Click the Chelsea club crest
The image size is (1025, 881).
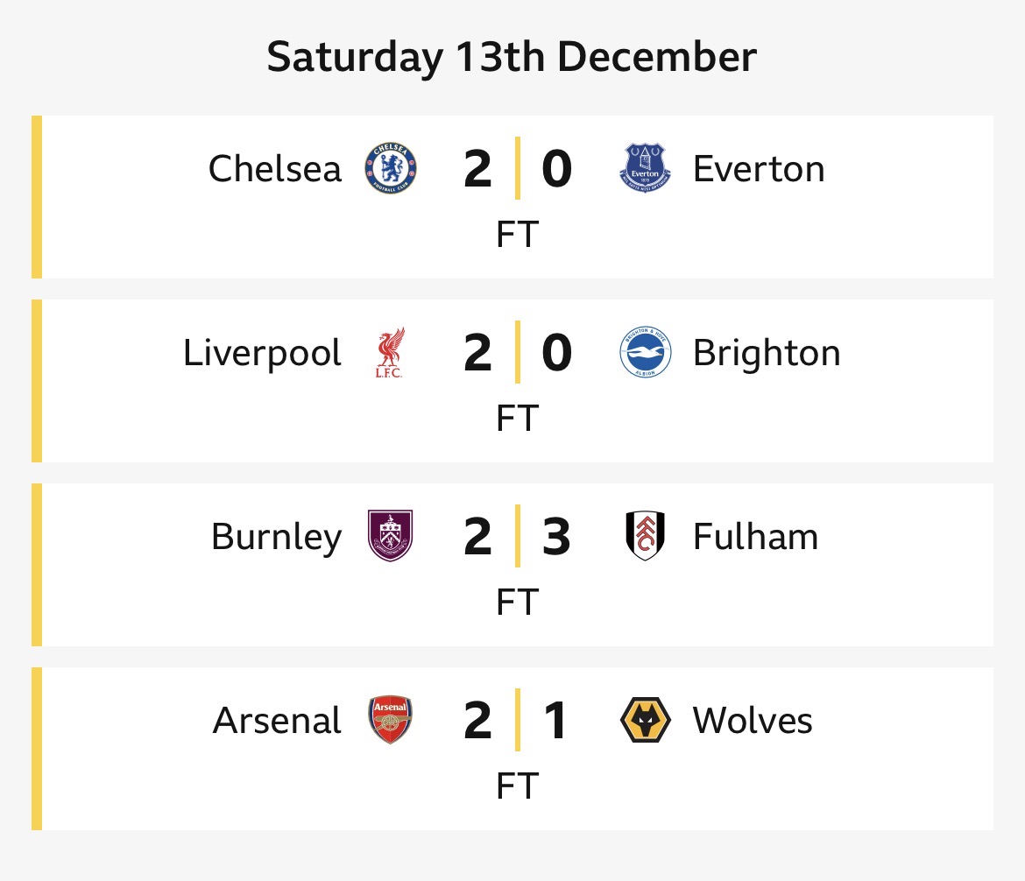(x=391, y=169)
